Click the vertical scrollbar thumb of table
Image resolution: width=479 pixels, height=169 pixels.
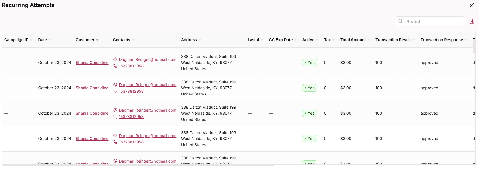tap(474, 46)
